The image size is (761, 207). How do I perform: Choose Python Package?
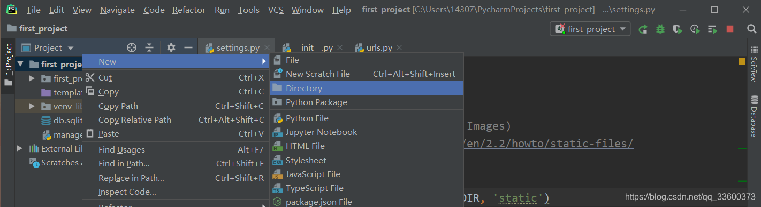point(367,102)
